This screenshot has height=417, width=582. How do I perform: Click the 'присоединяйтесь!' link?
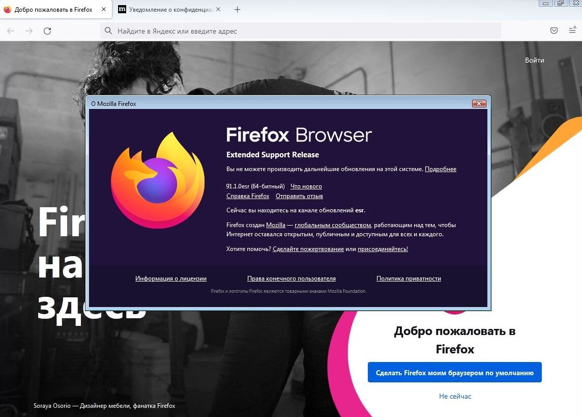click(383, 249)
